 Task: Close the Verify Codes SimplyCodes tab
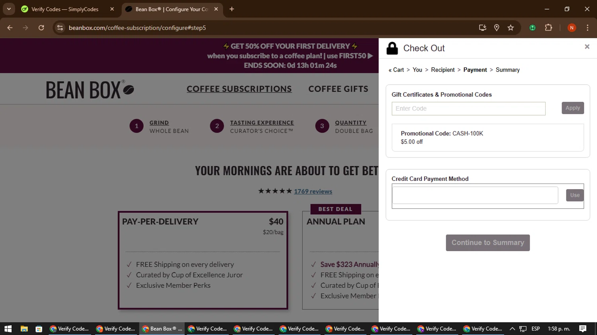(112, 9)
